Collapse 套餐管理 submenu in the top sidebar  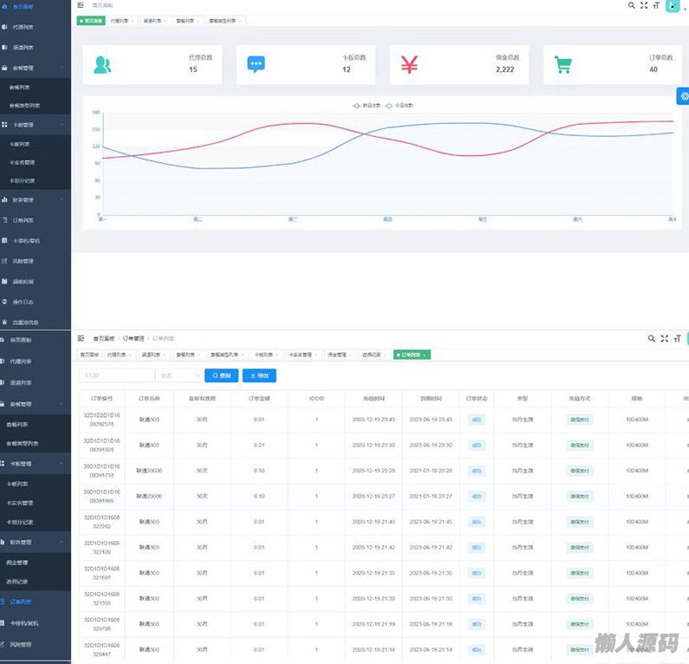[35, 67]
